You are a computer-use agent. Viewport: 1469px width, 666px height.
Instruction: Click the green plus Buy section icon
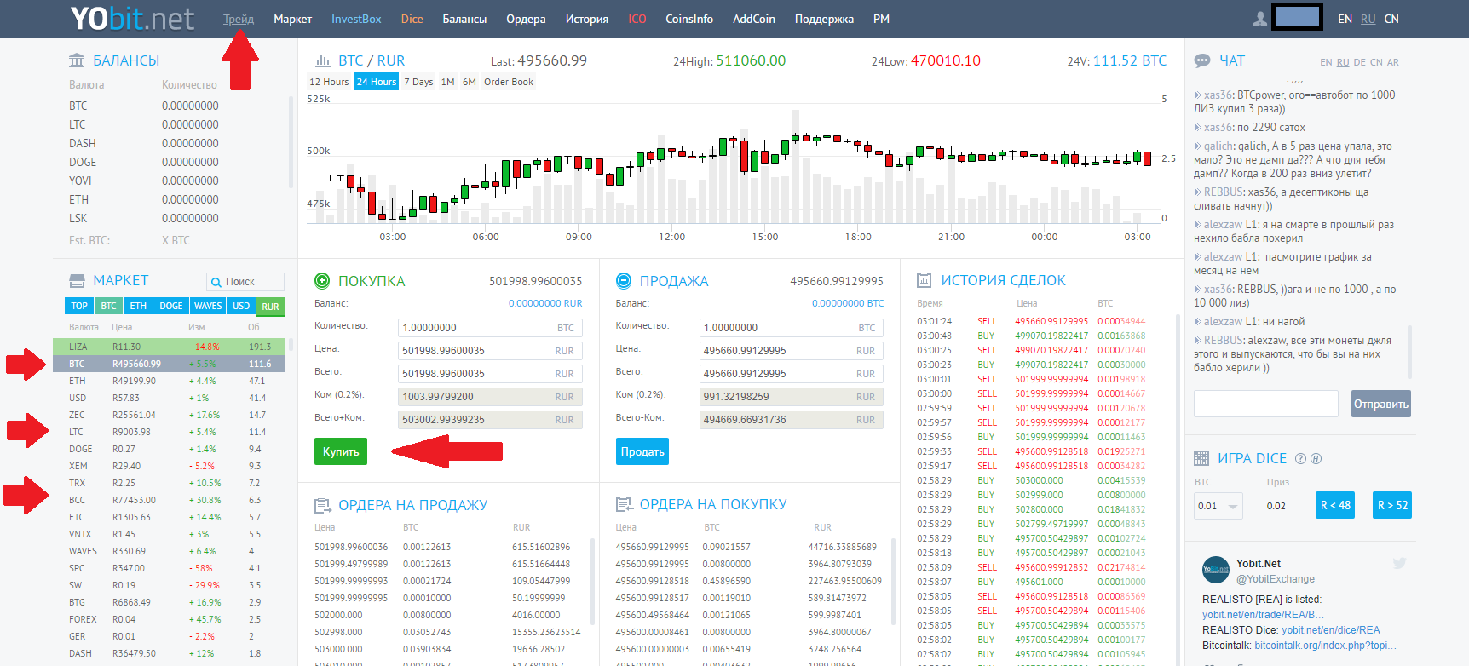point(322,280)
